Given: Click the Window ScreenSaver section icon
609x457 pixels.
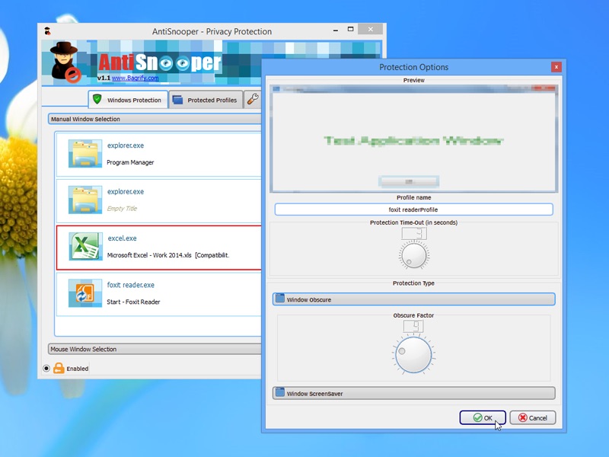Looking at the screenshot, I should tap(279, 392).
